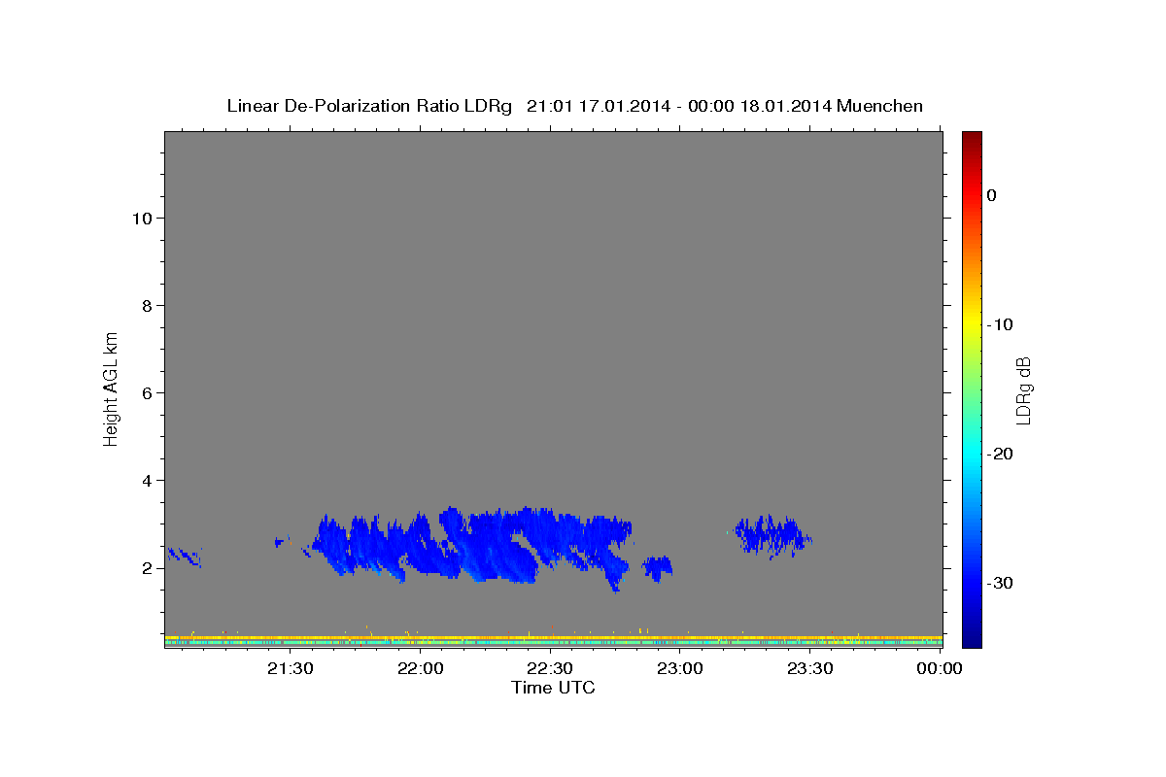Click the small blue cloud echo near 23:20

772,535
